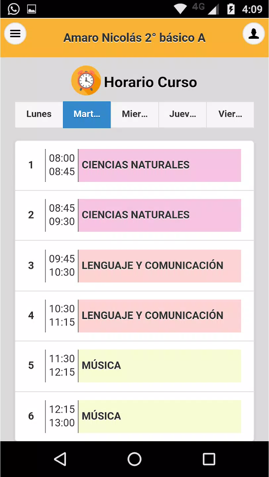This screenshot has height=477, width=269.
Task: Tap Lenguaje y Comunicación period 4
Action: (x=160, y=316)
